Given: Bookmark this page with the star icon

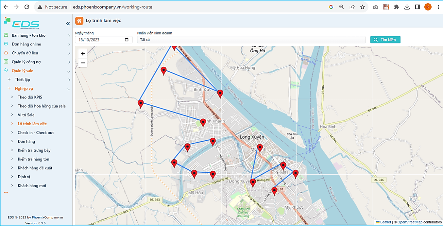Looking at the screenshot, I should (362, 7).
